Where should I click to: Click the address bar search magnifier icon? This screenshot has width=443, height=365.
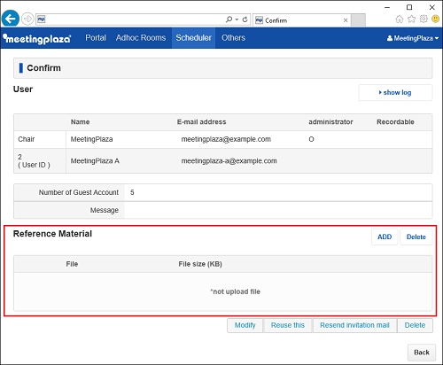click(229, 19)
